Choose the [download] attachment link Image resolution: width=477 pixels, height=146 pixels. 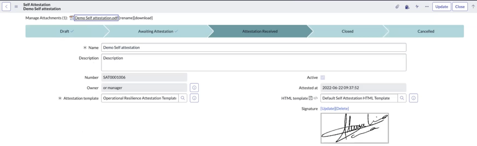[x=143, y=18]
